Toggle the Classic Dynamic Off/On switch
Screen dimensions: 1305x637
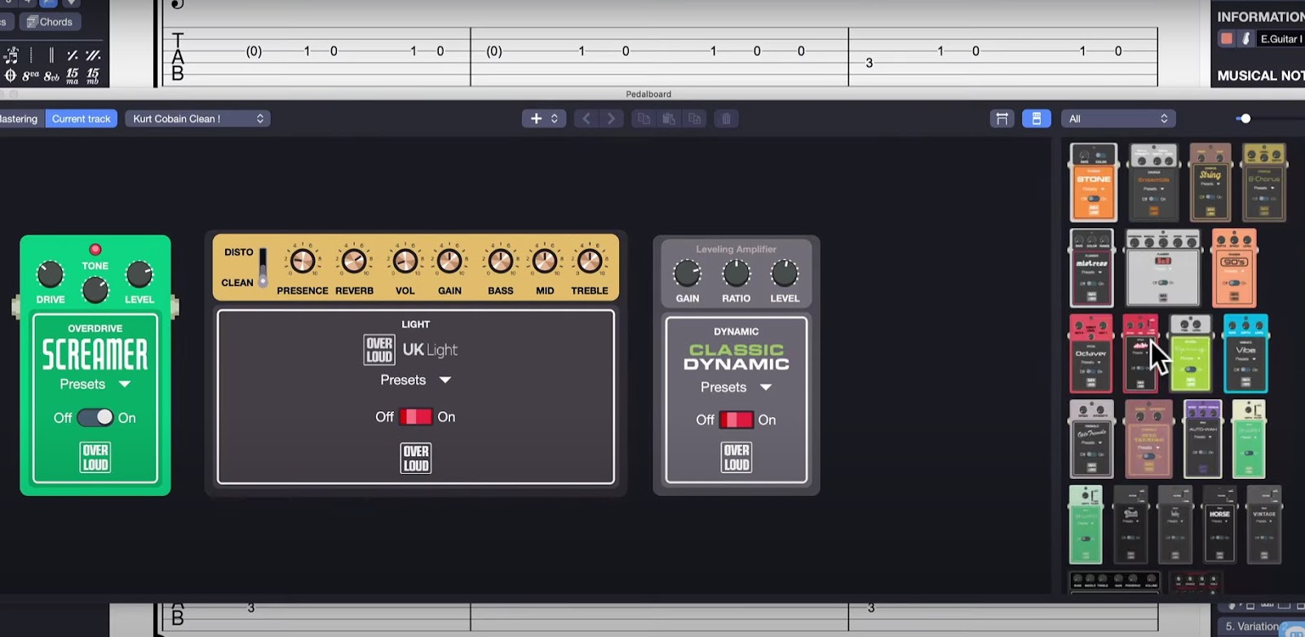[x=736, y=420]
